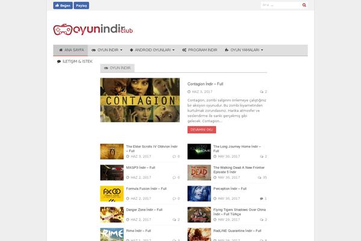Open the Contagion İndir – Full article title

tap(205, 84)
